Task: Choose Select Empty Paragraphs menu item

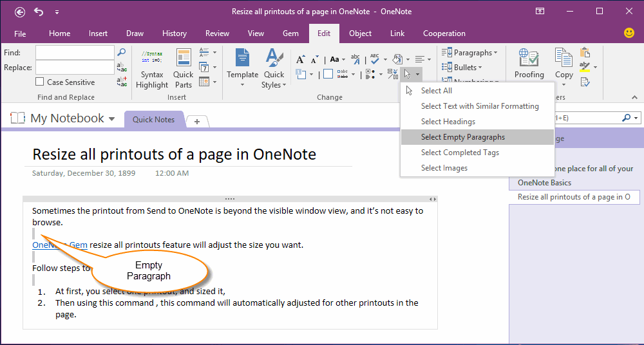Action: pos(462,137)
